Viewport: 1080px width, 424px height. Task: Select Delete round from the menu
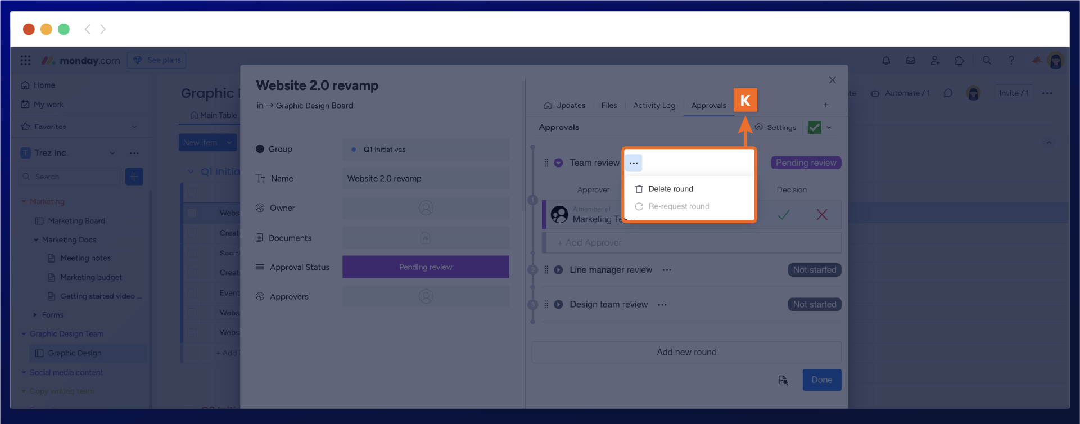[x=670, y=189]
